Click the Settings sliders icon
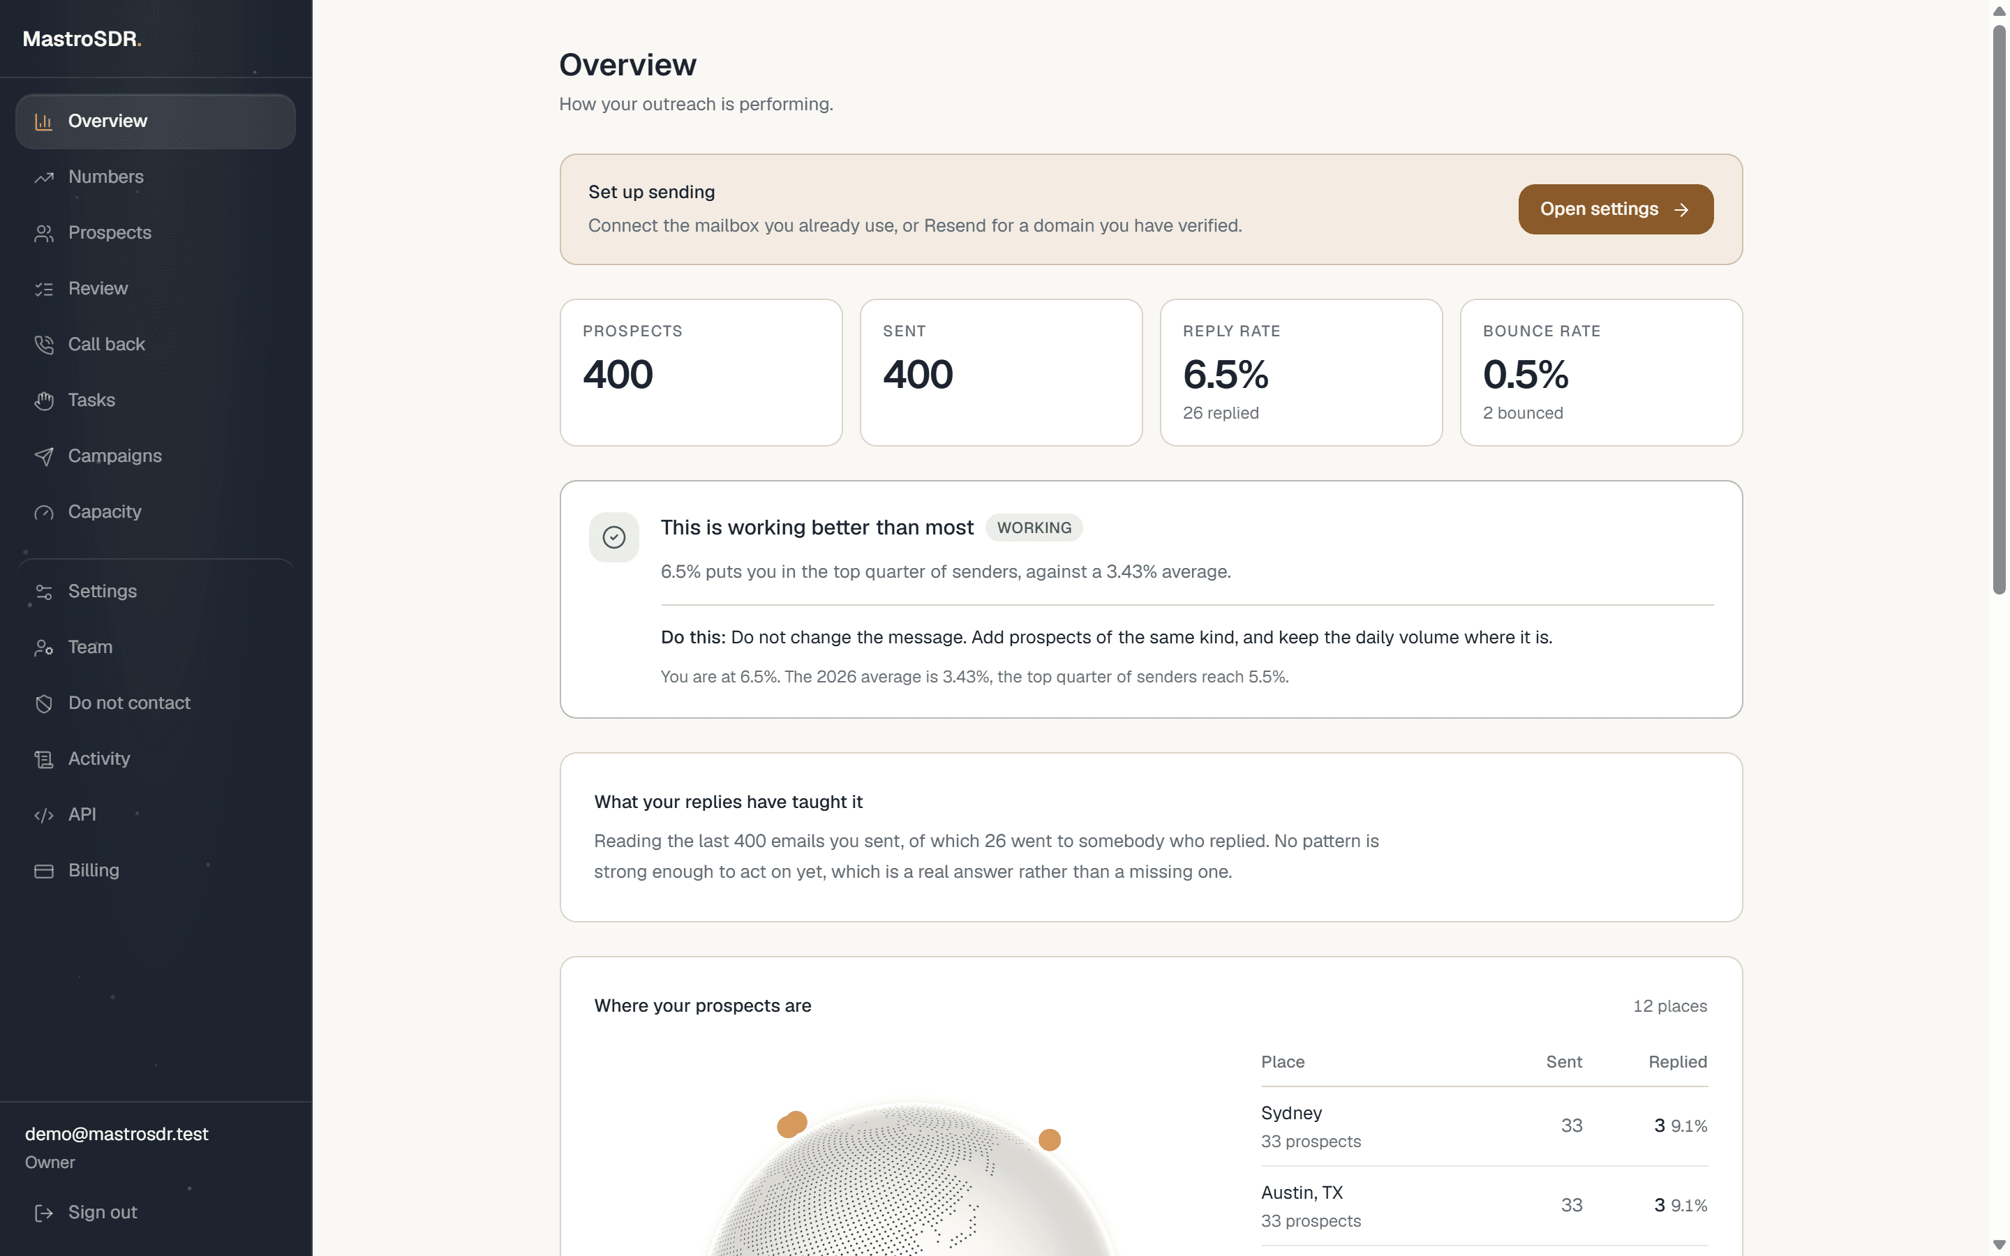The width and height of the screenshot is (2010, 1256). tap(43, 592)
